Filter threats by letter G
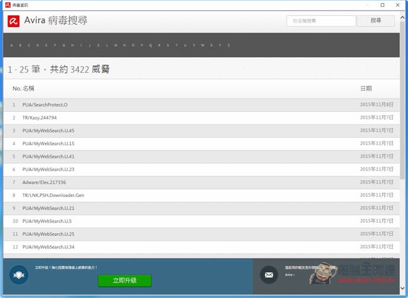The height and width of the screenshot is (298, 408). click(63, 45)
